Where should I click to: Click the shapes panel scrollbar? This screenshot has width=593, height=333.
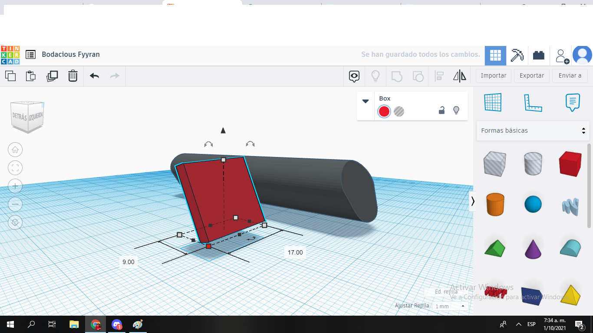coord(589,185)
